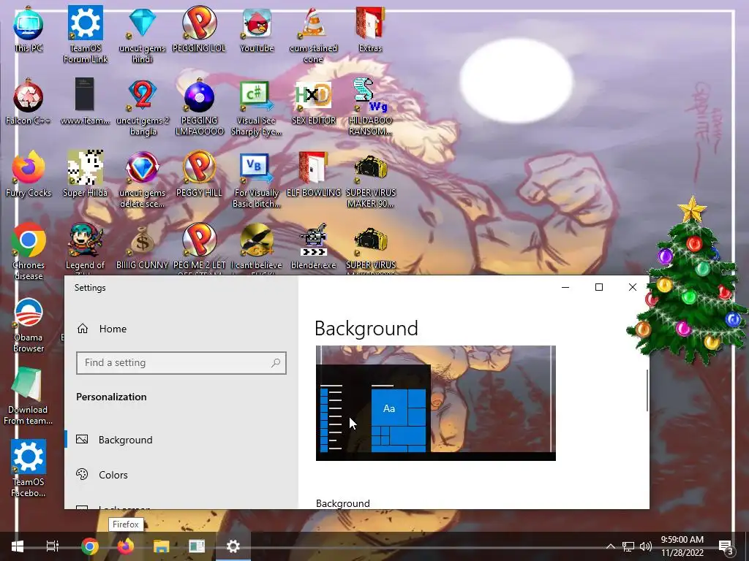Image resolution: width=749 pixels, height=561 pixels.
Task: Show hidden system tray icons
Action: [611, 546]
